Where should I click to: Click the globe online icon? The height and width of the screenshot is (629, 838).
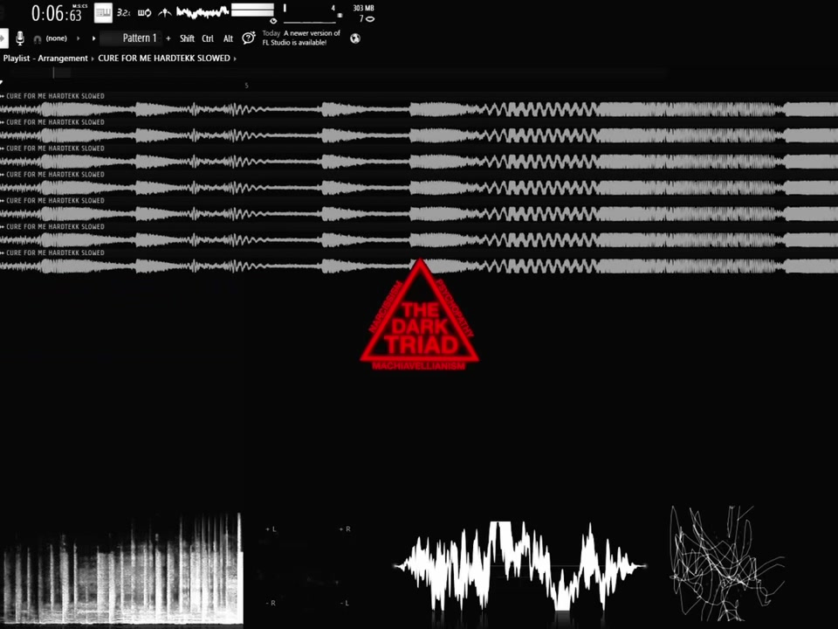click(x=355, y=38)
